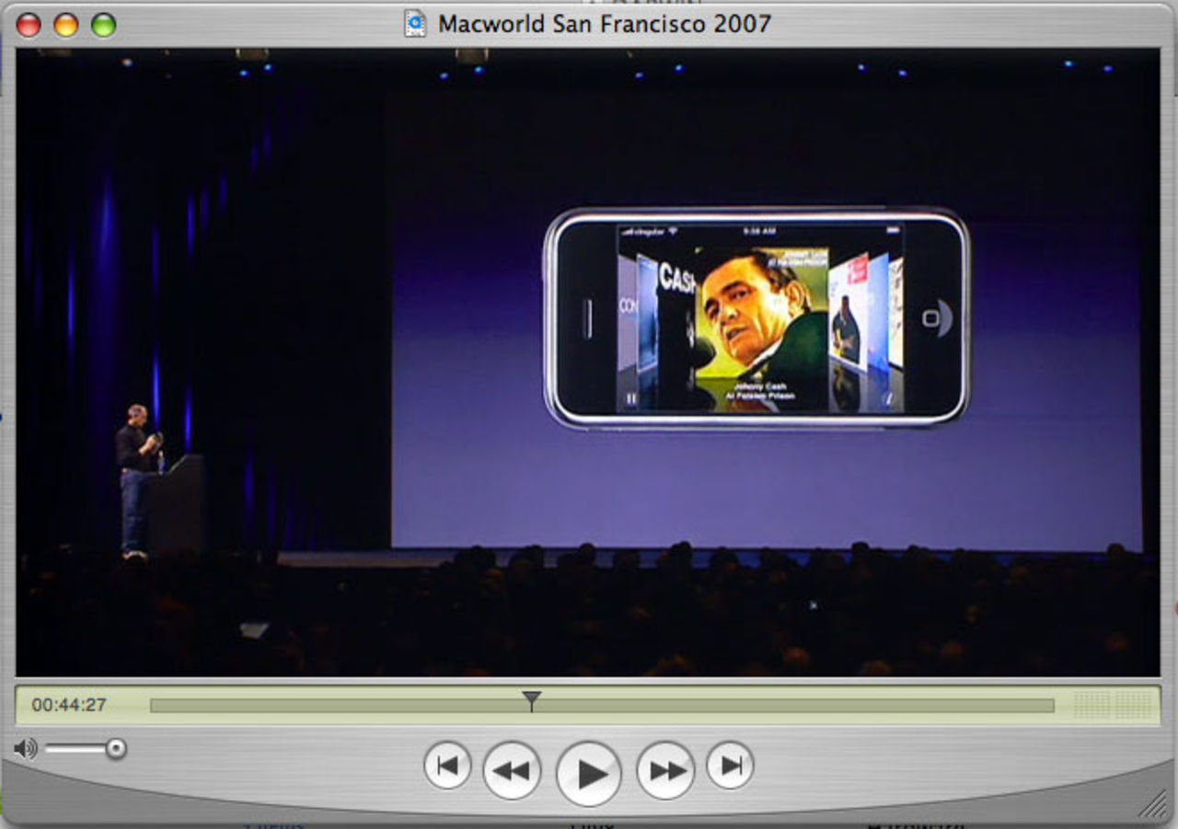
Task: Mute audio via the speaker icon
Action: 25,749
